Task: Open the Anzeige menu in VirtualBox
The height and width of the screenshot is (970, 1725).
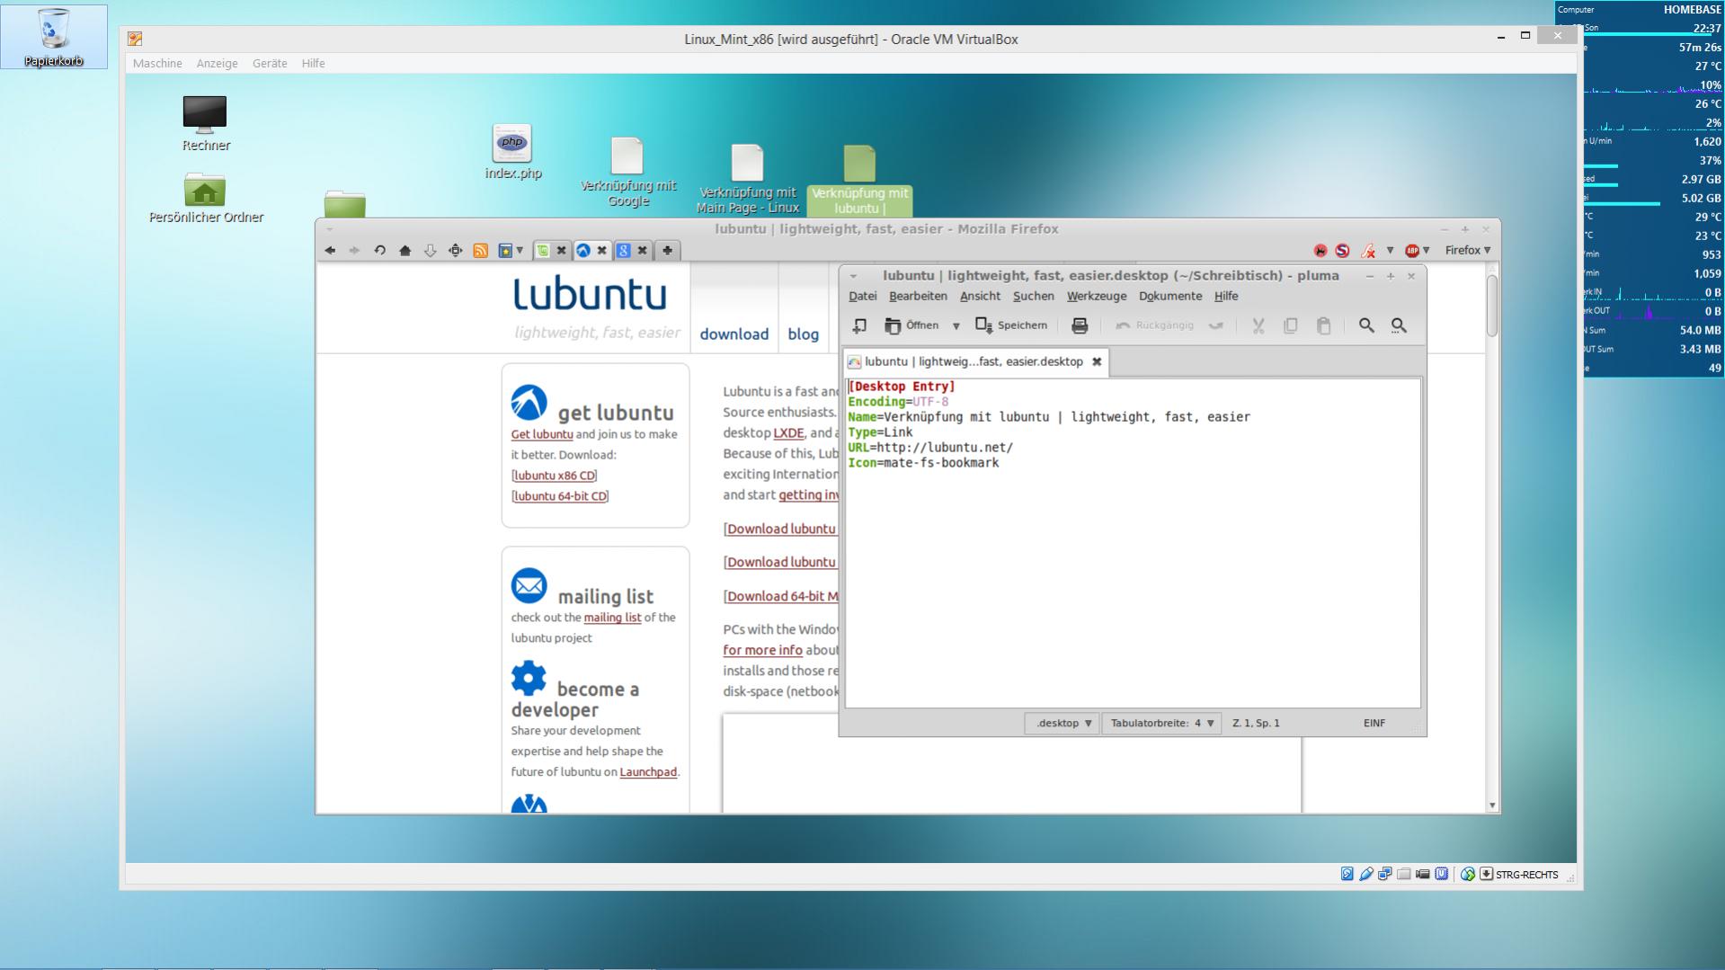Action: (217, 63)
